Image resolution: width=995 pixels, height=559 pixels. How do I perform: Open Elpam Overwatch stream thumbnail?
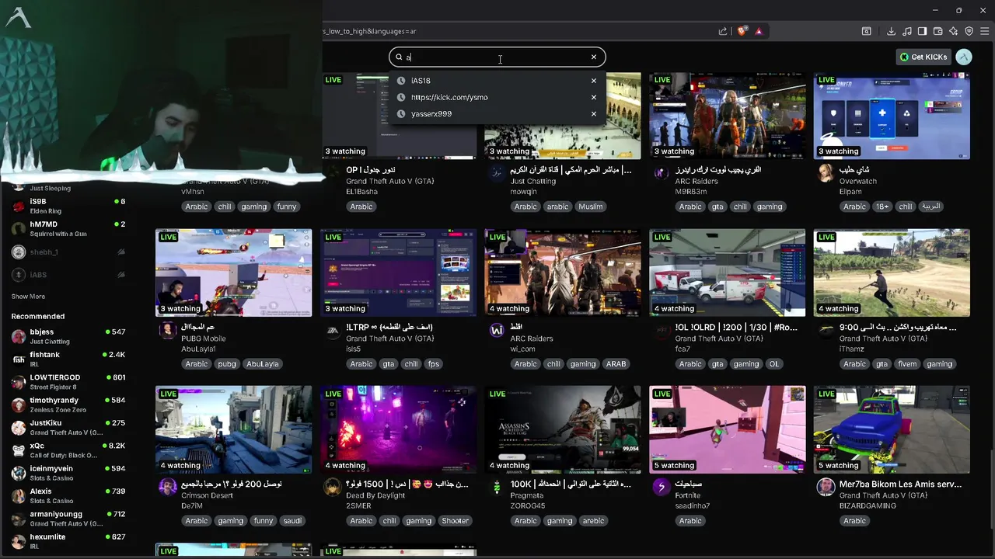click(x=892, y=116)
